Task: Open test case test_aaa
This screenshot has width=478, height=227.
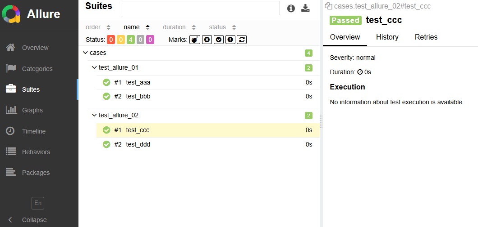Action: click(x=208, y=82)
